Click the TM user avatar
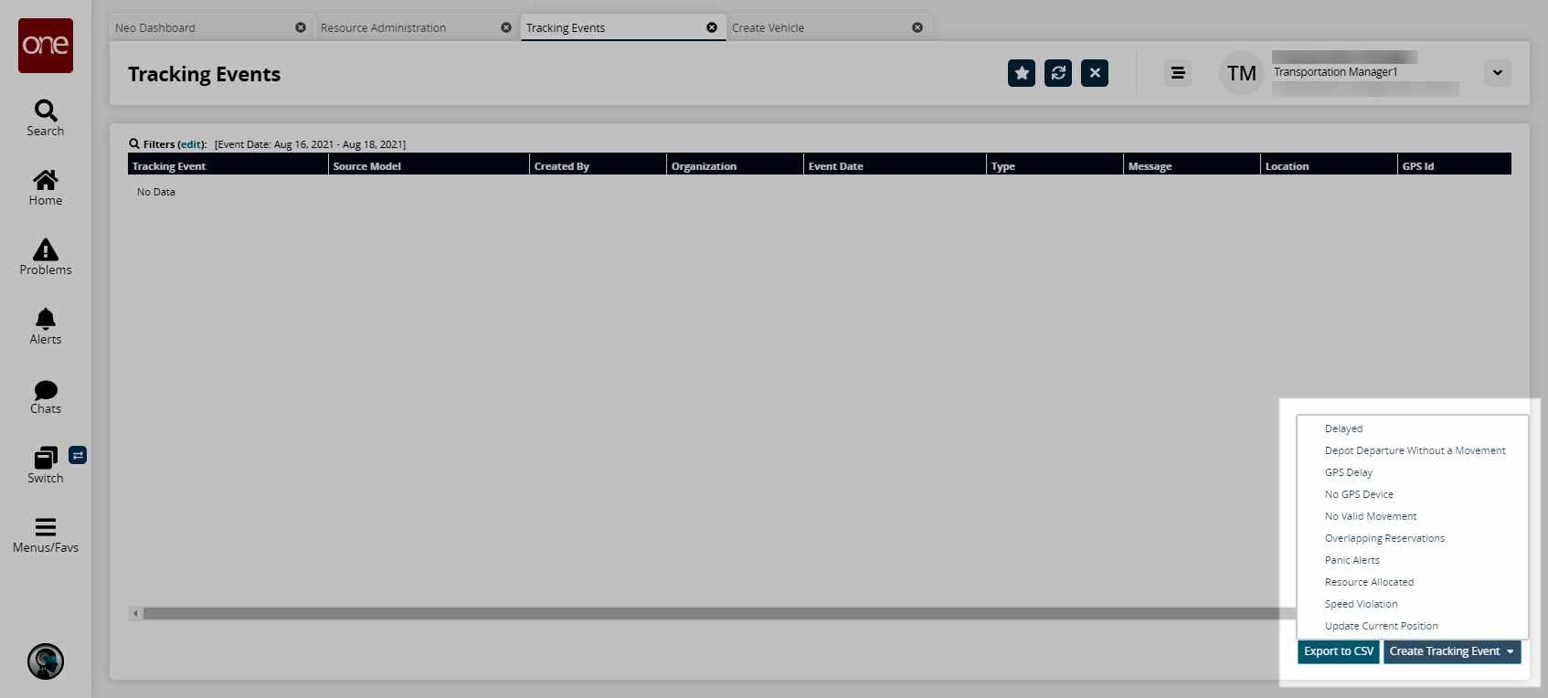 tap(1242, 73)
